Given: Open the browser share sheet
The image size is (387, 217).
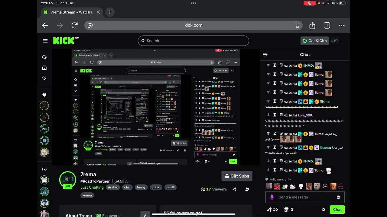Looking at the screenshot, I should coord(312,25).
